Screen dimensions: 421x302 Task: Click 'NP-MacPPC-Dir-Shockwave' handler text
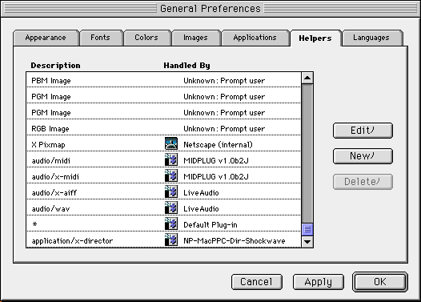(x=235, y=241)
